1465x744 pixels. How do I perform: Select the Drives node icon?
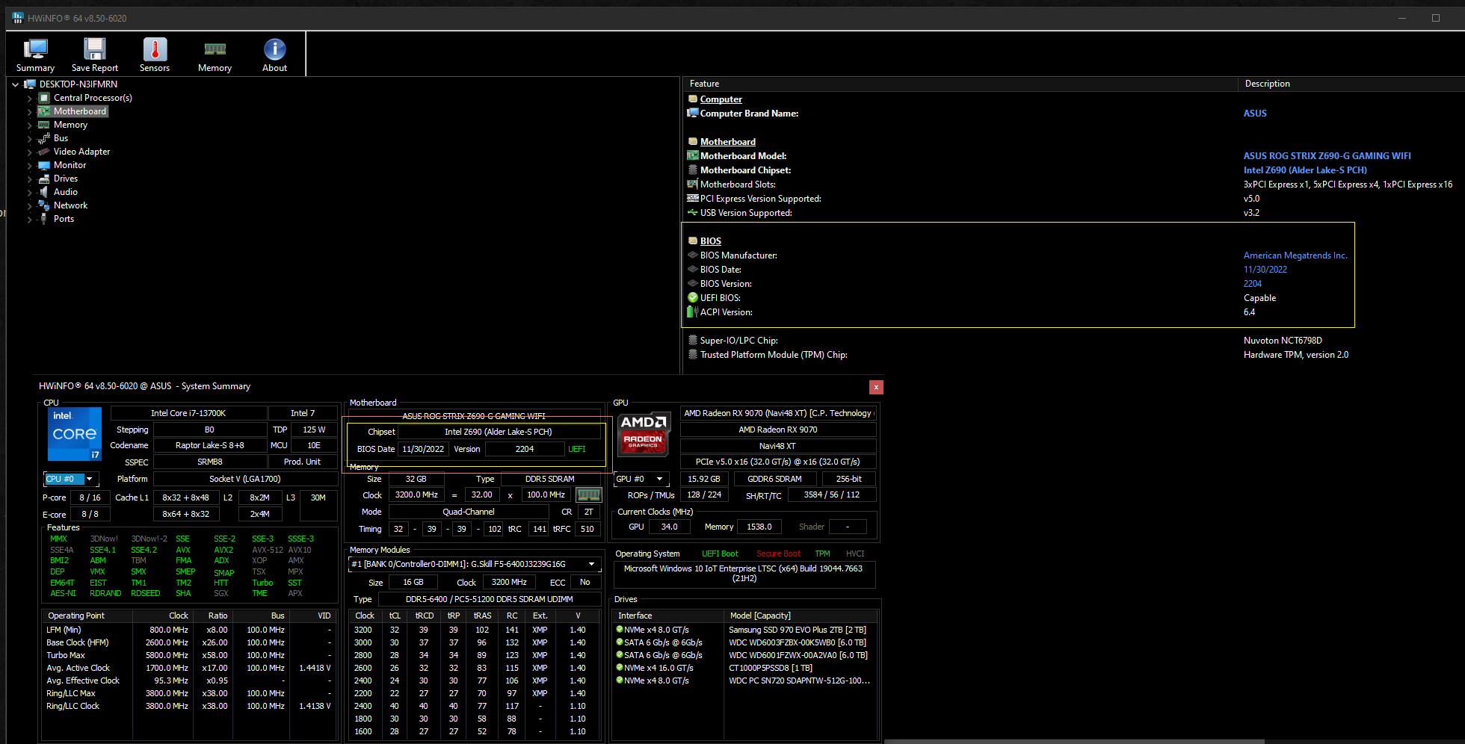click(x=44, y=179)
